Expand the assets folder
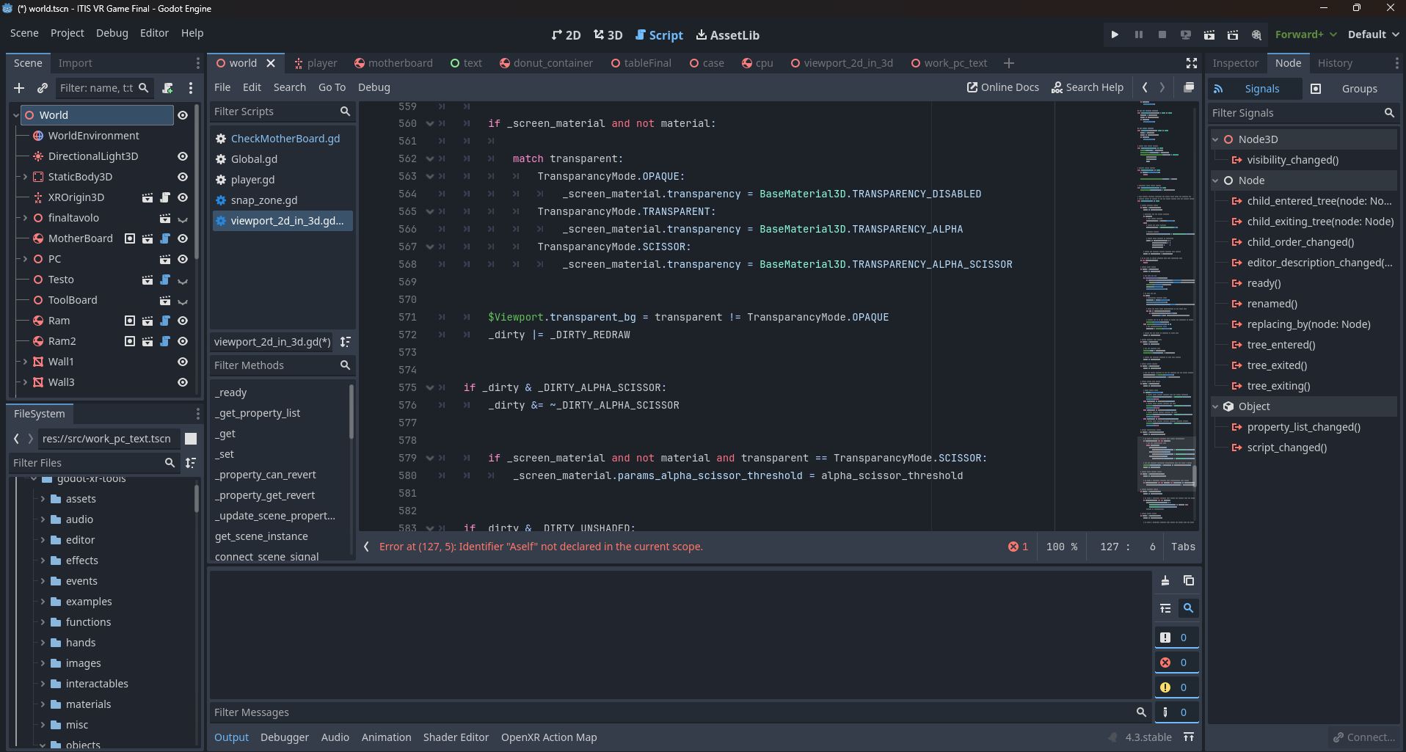The height and width of the screenshot is (752, 1406). pos(43,499)
